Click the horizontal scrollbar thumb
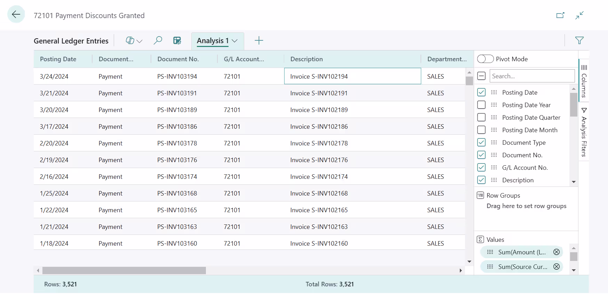608x294 pixels. (124, 270)
